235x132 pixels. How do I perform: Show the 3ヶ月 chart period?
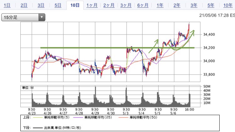point(126,5)
